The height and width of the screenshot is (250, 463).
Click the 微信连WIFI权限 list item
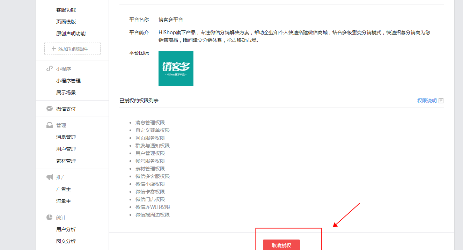[153, 207]
